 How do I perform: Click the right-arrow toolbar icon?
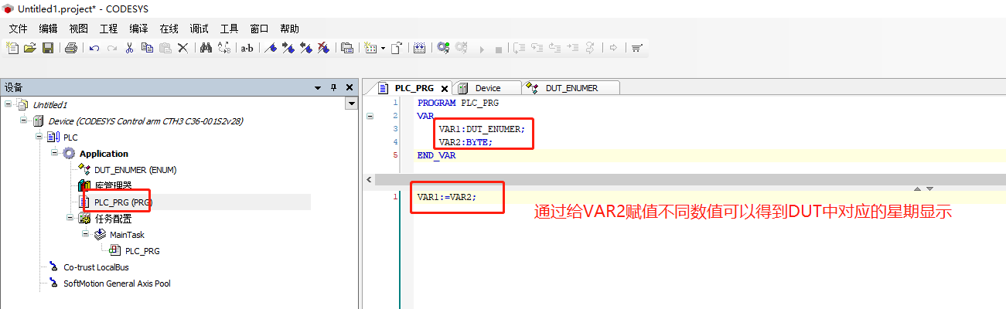coord(614,48)
